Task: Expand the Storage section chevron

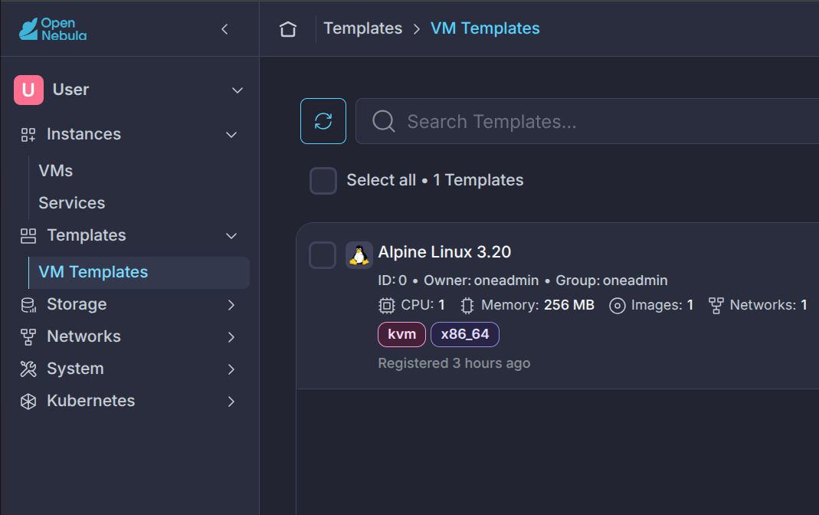Action: tap(231, 305)
